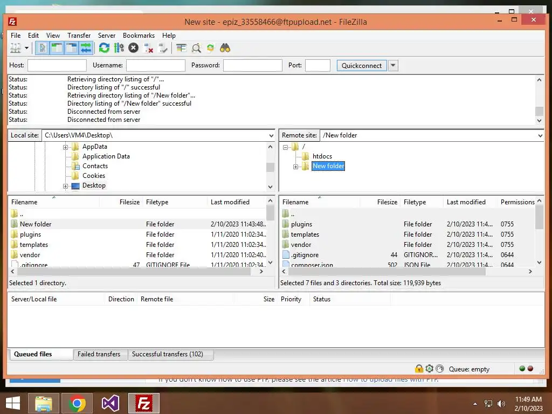Sort local files by Filename column

tap(53, 202)
